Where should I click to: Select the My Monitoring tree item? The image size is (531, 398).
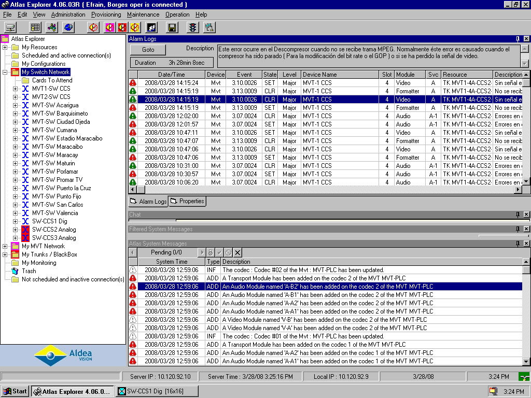[x=39, y=263]
